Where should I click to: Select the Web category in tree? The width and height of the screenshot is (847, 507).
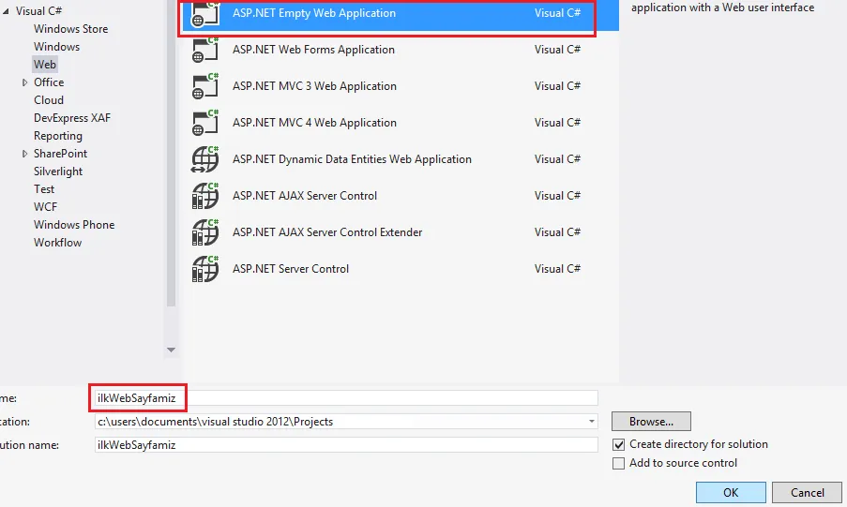coord(45,65)
